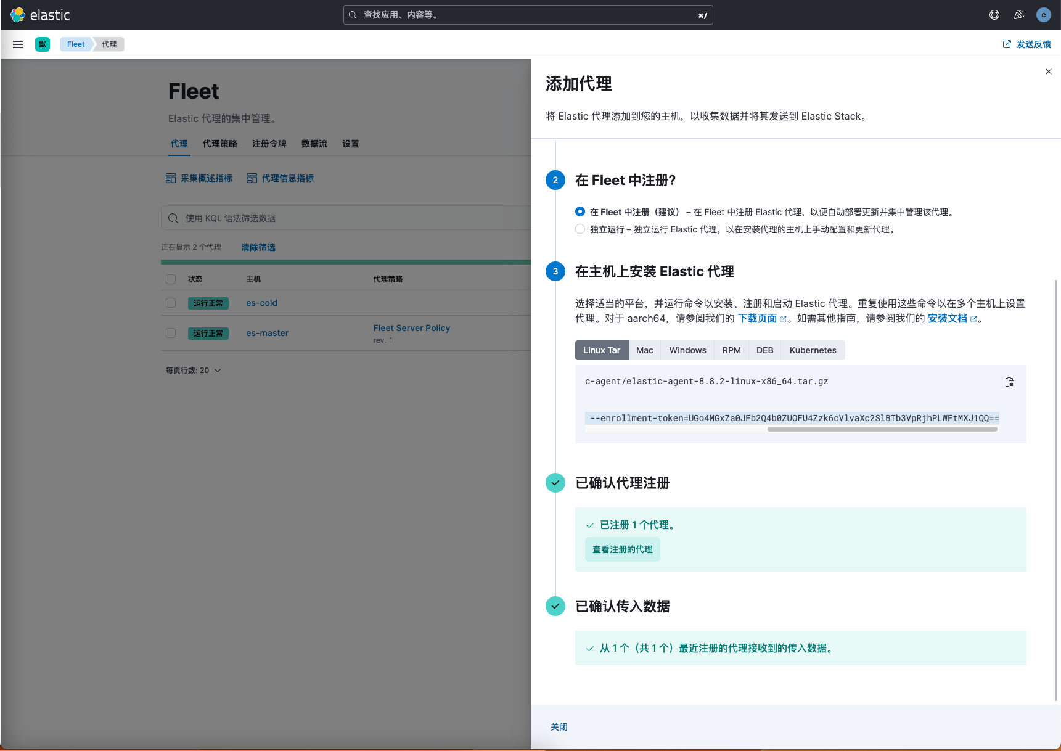Switch to the RPM platform tab

click(732, 350)
